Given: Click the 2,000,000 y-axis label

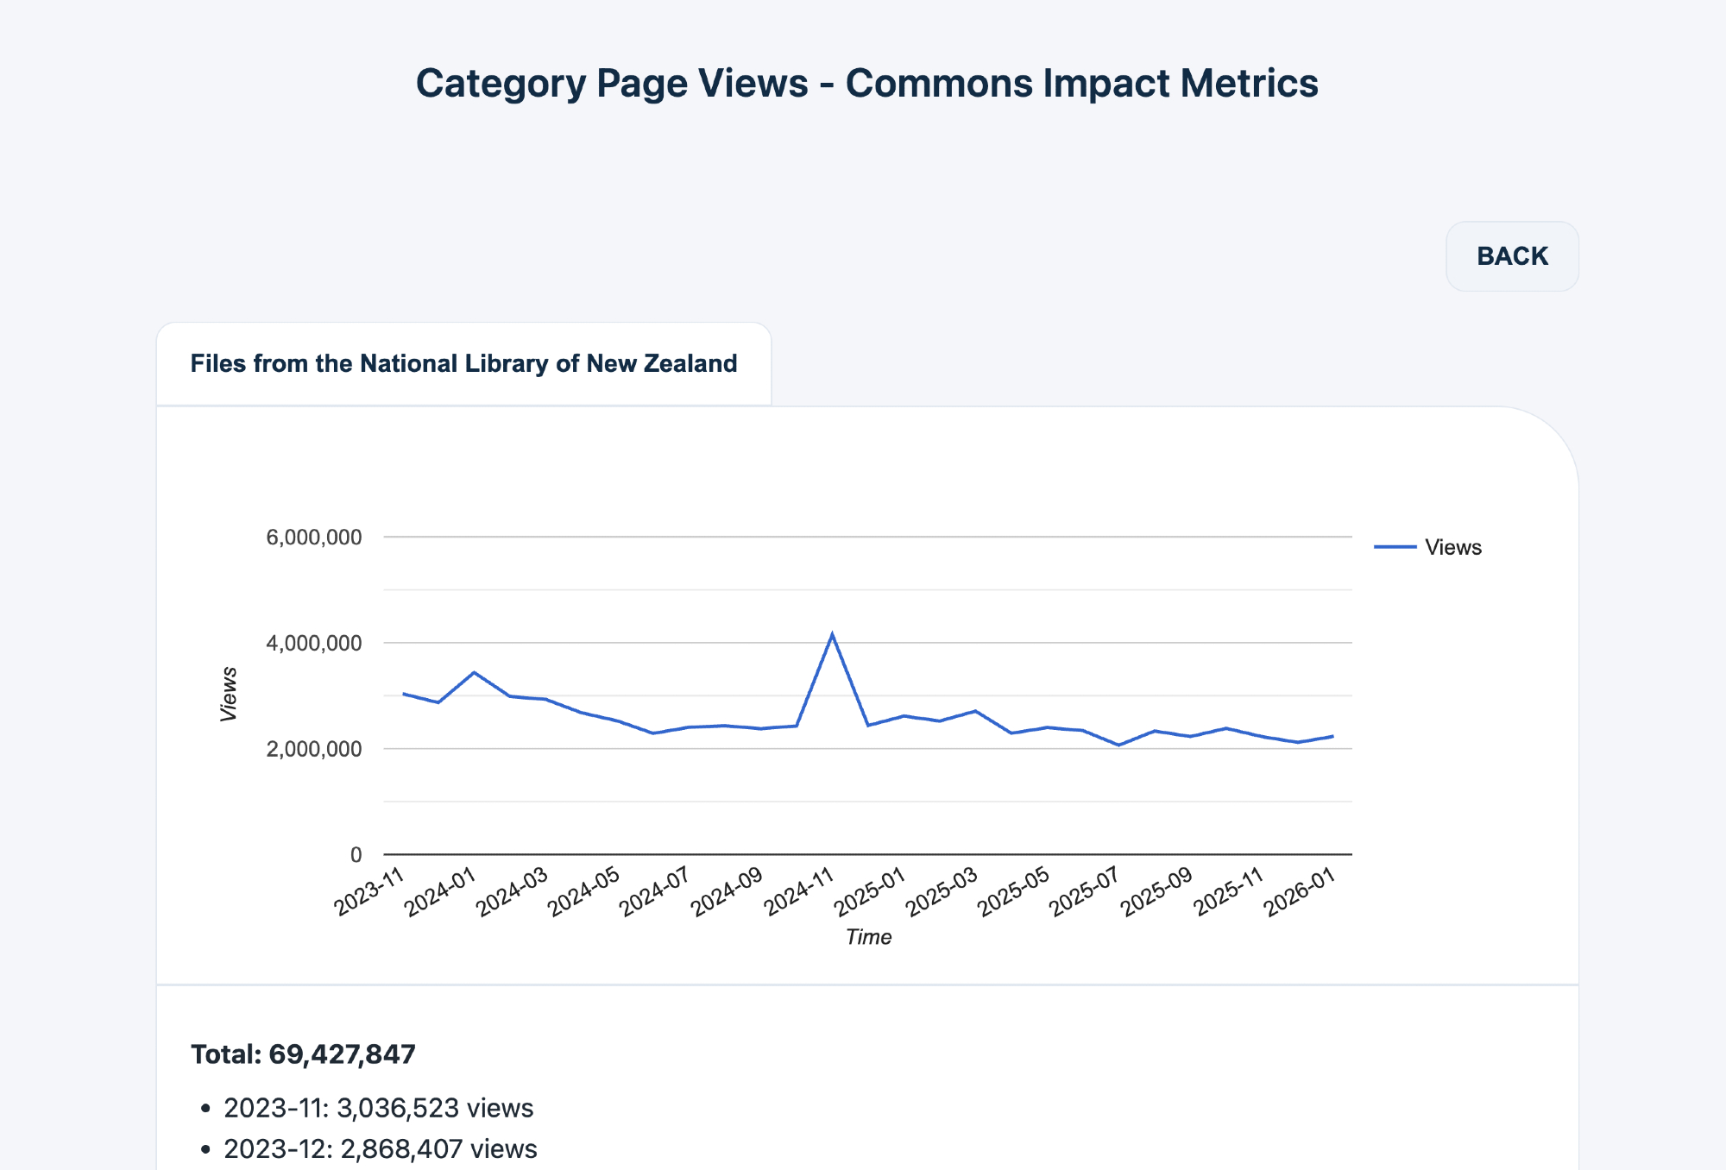Looking at the screenshot, I should (x=314, y=749).
